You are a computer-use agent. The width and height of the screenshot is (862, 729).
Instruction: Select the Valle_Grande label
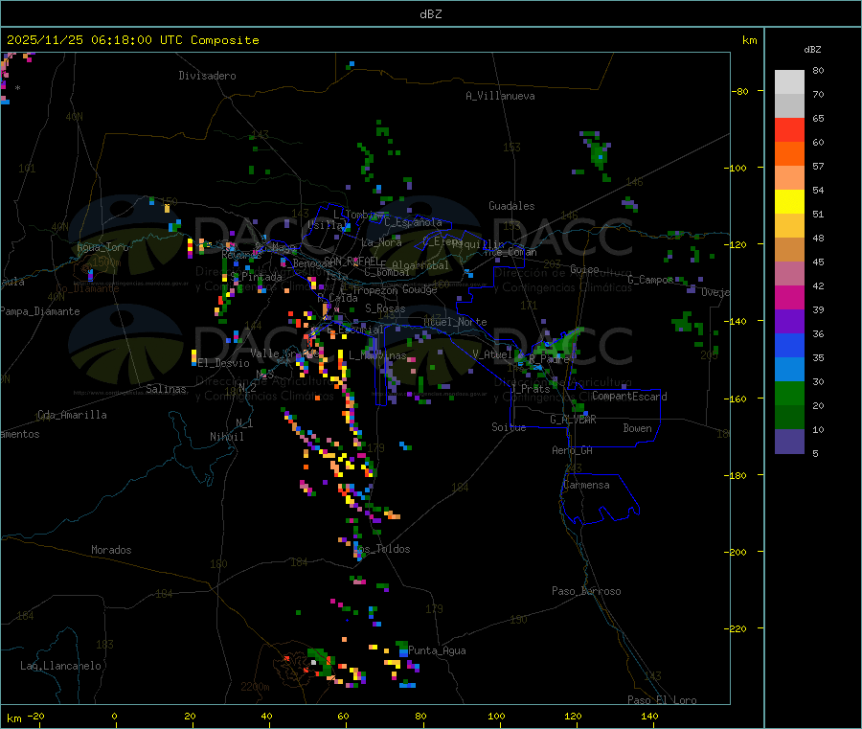point(283,353)
